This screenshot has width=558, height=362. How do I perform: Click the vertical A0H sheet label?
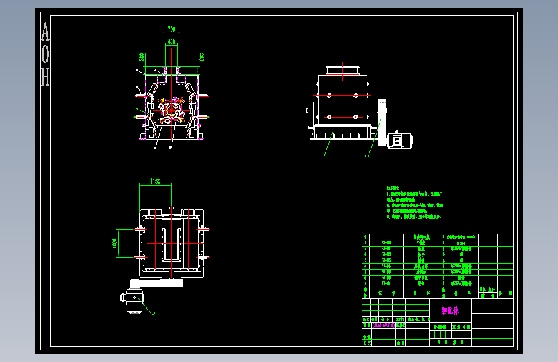[x=45, y=54]
